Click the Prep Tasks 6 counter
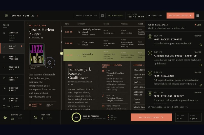 (x=45, y=117)
